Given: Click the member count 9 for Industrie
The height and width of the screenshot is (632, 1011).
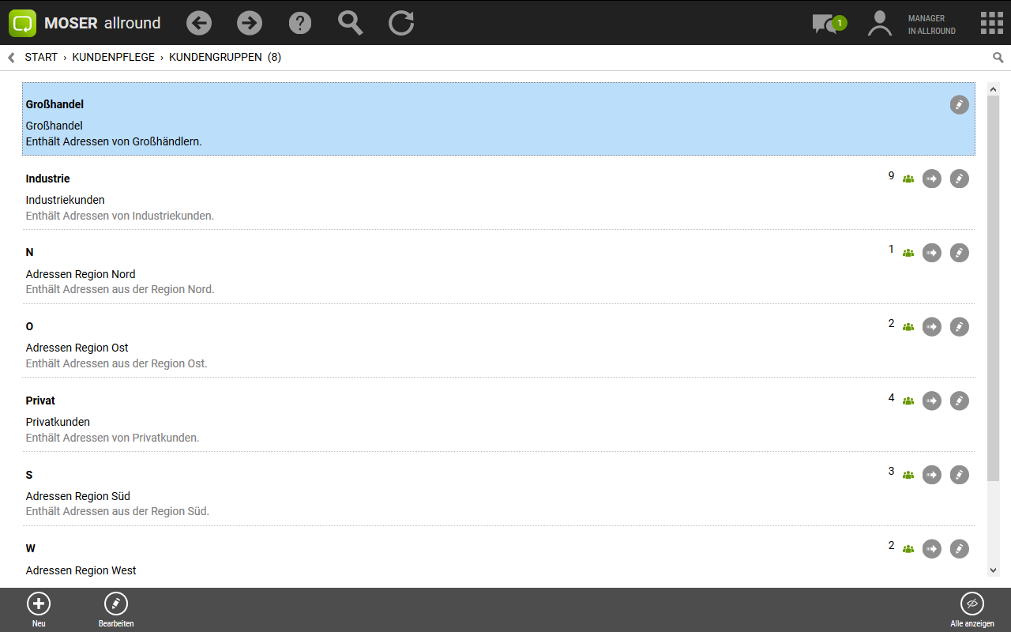Looking at the screenshot, I should coord(892,175).
